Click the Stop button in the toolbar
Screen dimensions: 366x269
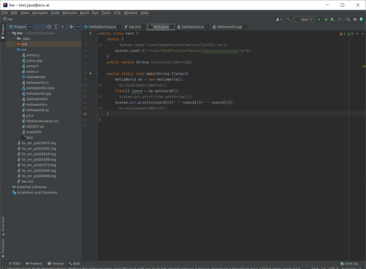click(x=340, y=19)
